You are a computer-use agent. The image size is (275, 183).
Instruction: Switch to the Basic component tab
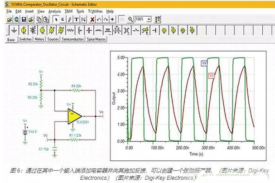click(x=11, y=39)
